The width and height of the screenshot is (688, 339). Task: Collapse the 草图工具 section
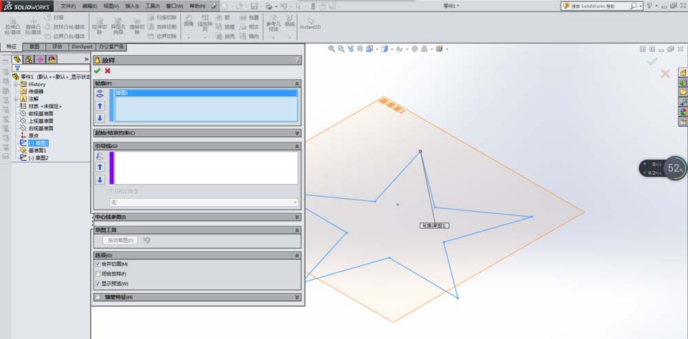[297, 230]
